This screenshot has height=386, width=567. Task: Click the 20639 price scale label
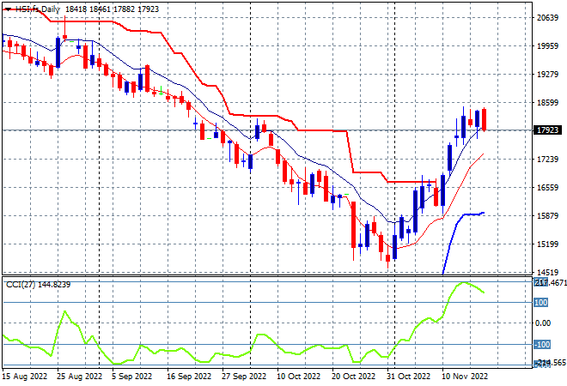click(x=548, y=18)
